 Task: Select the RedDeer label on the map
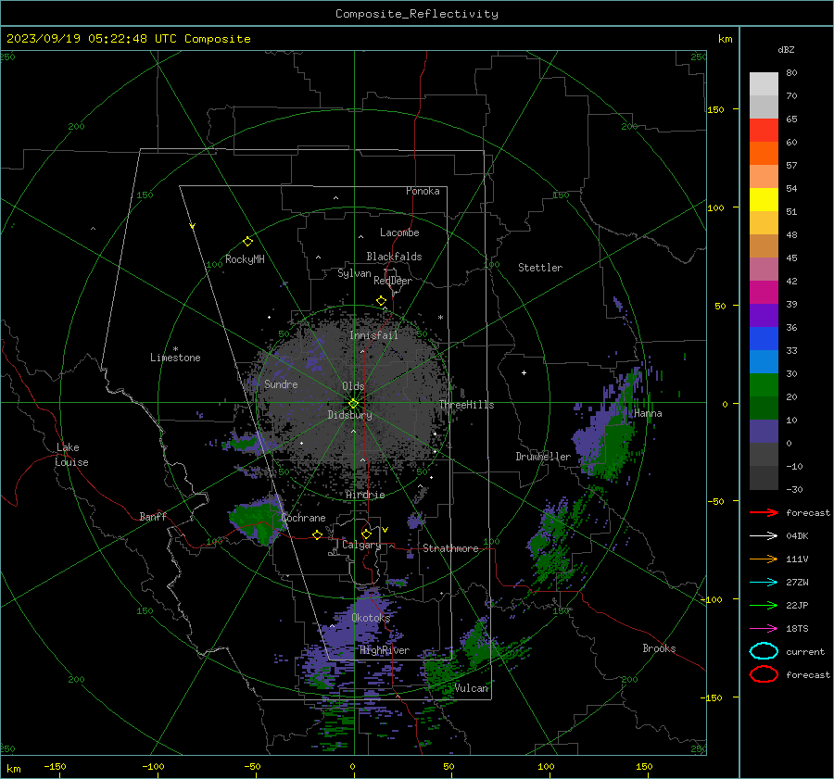point(393,281)
